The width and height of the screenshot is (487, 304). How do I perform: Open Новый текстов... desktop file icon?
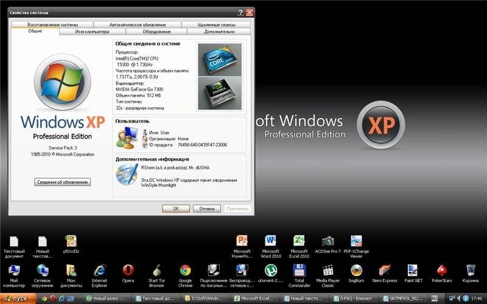43,247
